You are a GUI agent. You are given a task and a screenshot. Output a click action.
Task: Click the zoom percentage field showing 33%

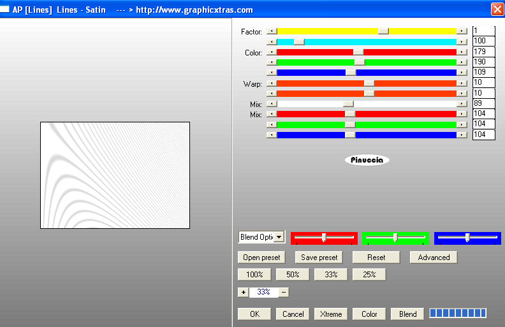click(x=263, y=292)
